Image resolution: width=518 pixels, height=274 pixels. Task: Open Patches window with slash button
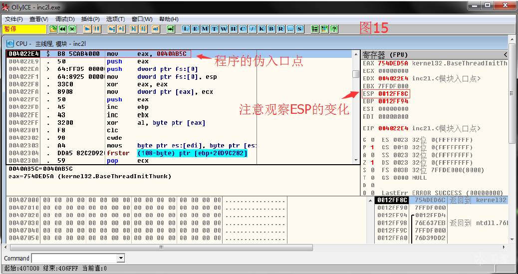click(253, 29)
